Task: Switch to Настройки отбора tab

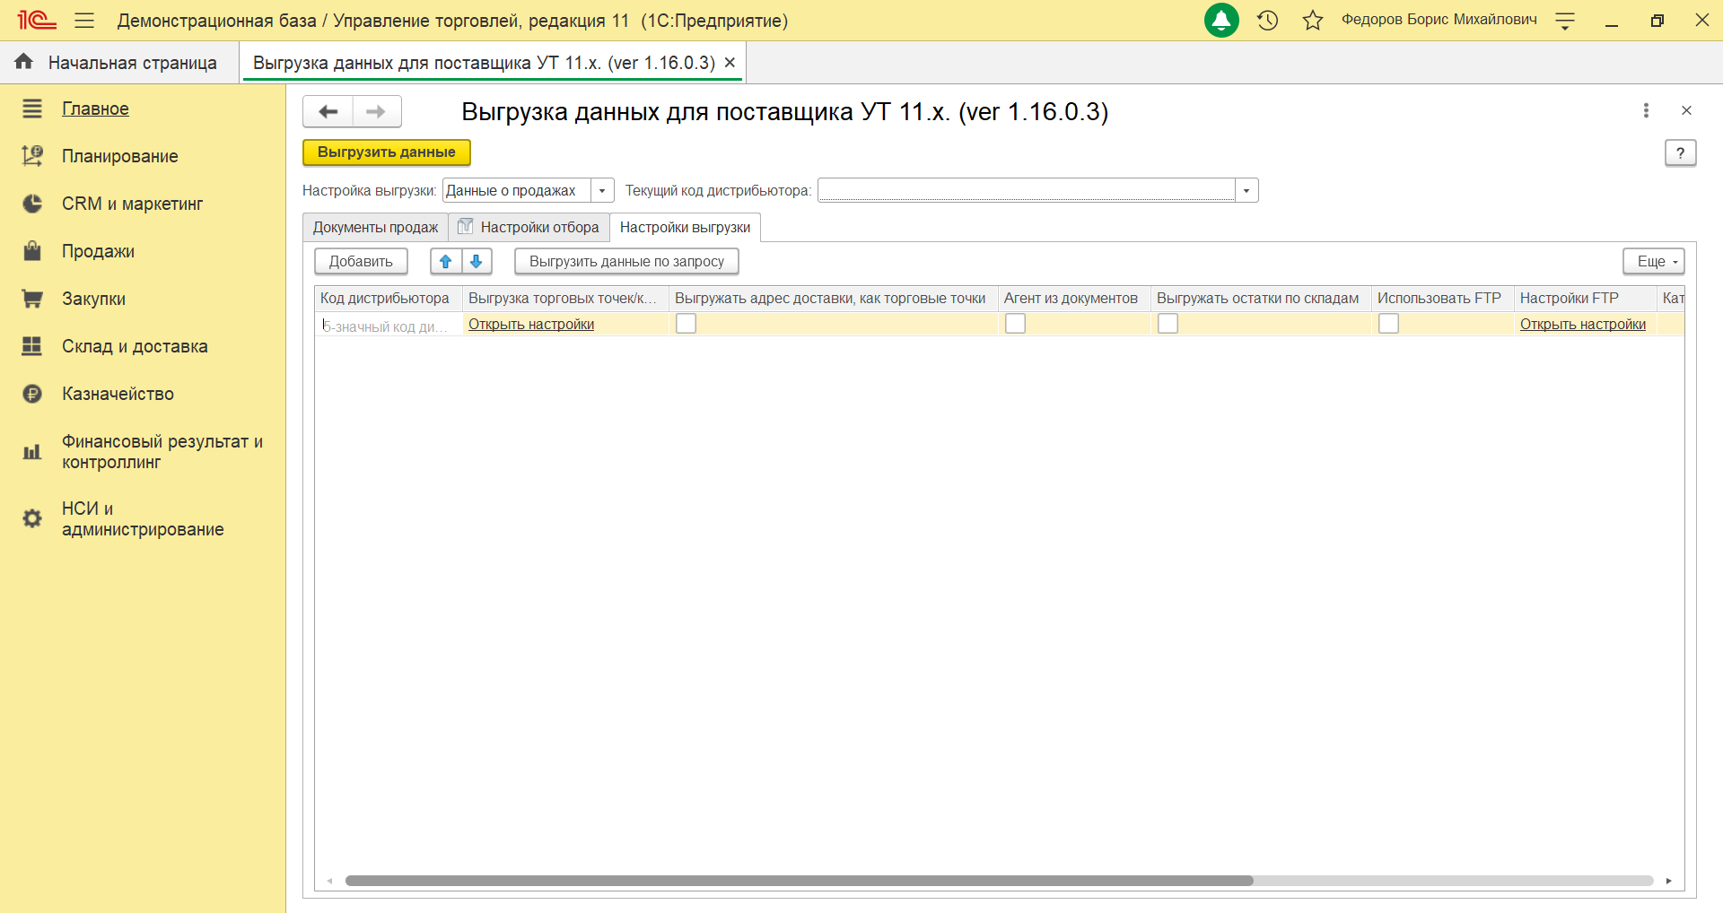Action: pyautogui.click(x=529, y=227)
